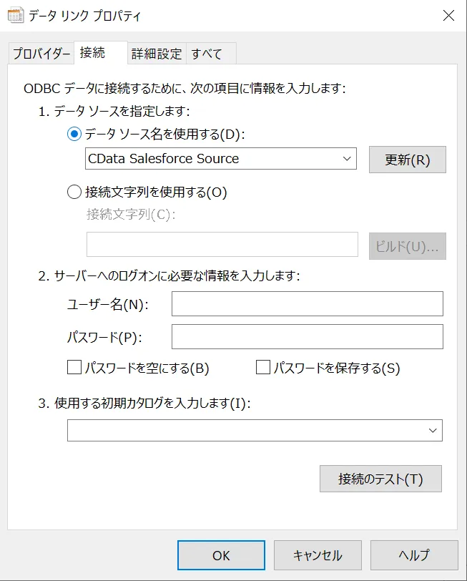Image resolution: width=467 pixels, height=581 pixels.
Task: Click the キャンセル button
Action: pyautogui.click(x=318, y=555)
